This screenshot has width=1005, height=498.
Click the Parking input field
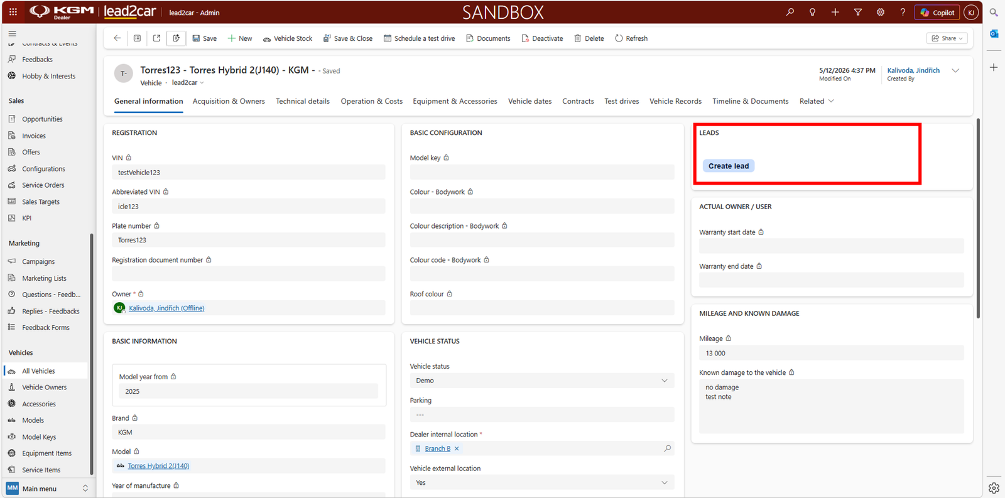[542, 414]
